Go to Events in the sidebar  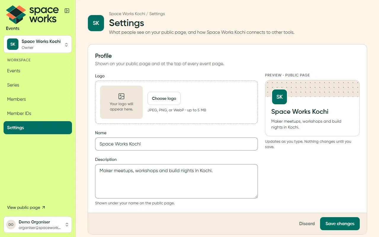(38, 71)
